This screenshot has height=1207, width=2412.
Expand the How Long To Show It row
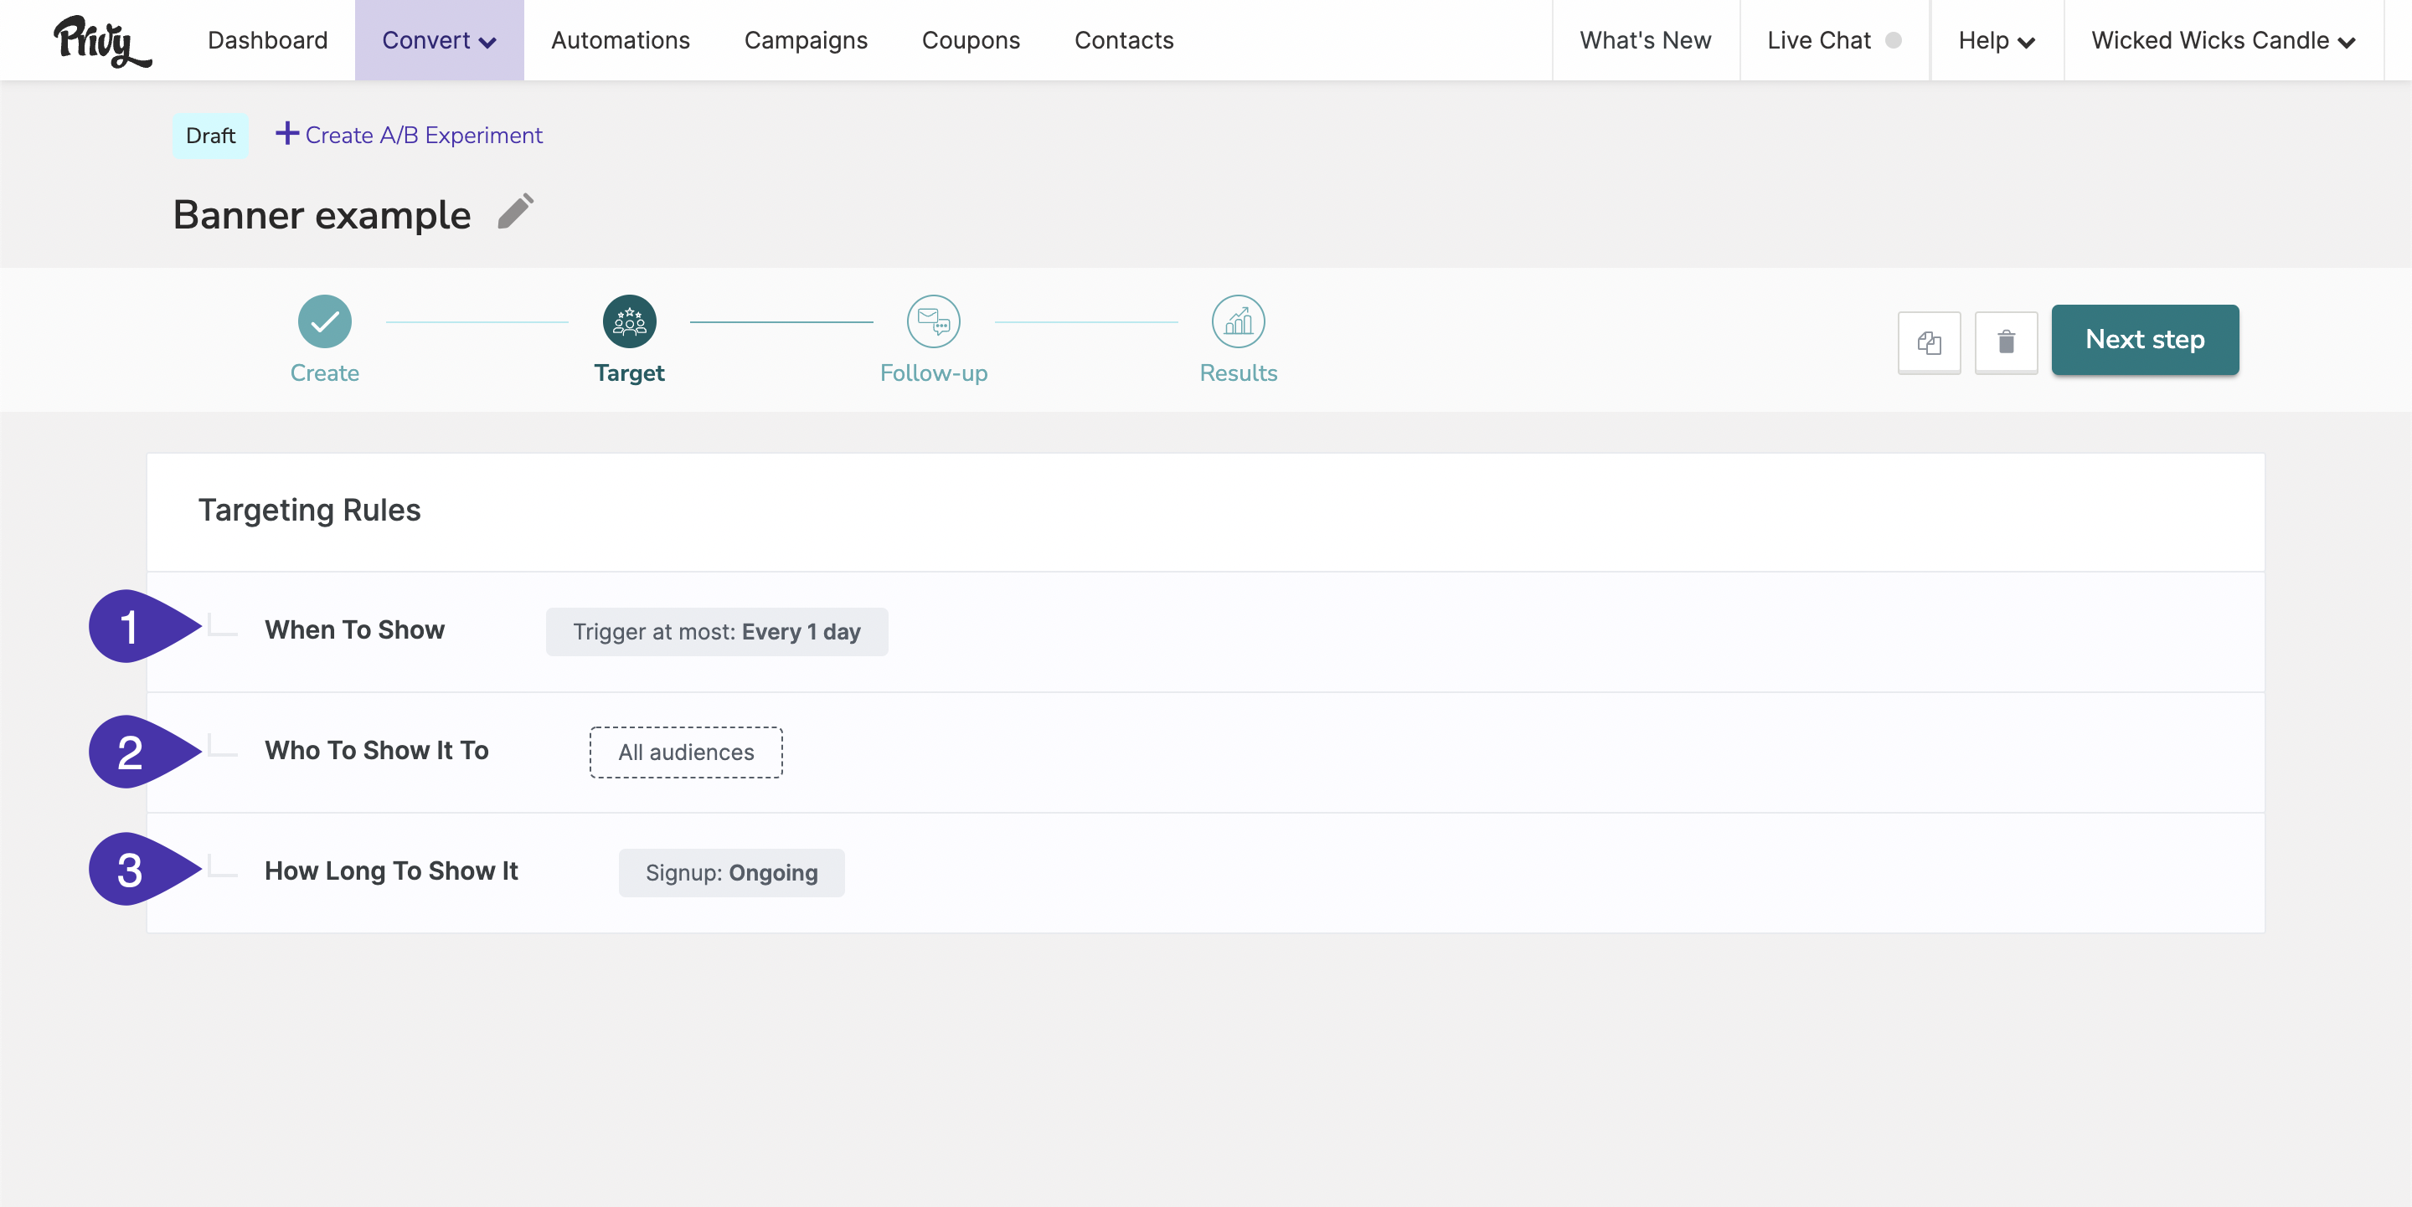(x=1205, y=872)
